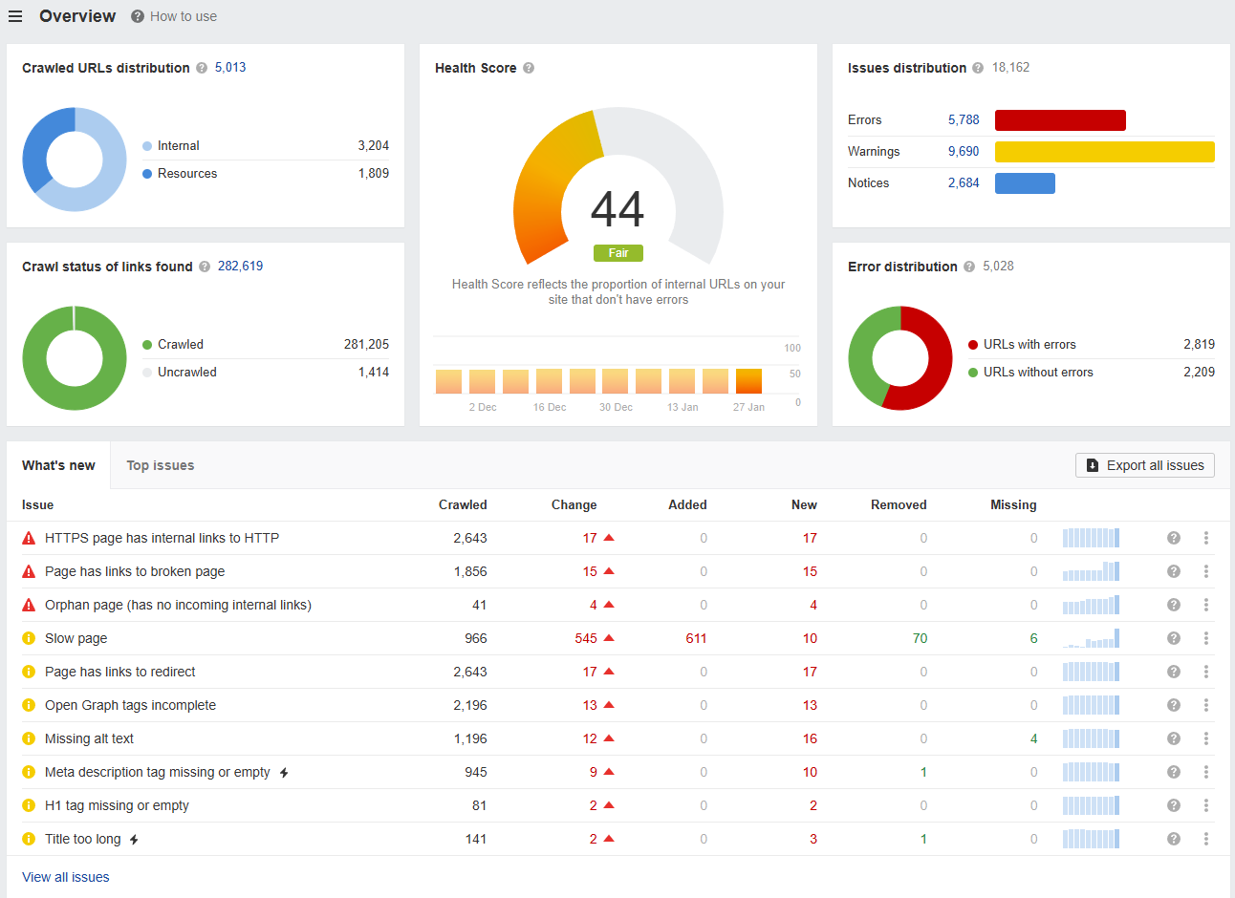The image size is (1235, 898).
Task: Click help icon next to Error distribution
Action: pos(969,267)
